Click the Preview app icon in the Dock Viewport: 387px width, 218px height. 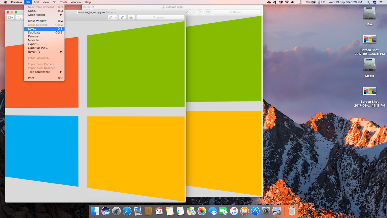point(277,211)
